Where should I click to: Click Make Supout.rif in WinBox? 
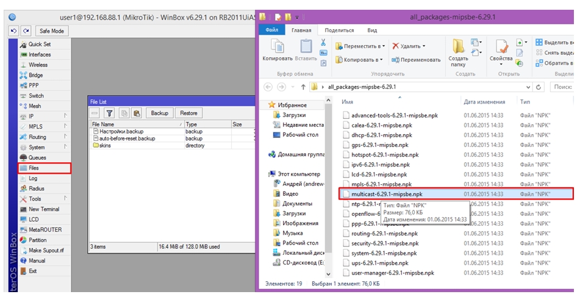[45, 251]
